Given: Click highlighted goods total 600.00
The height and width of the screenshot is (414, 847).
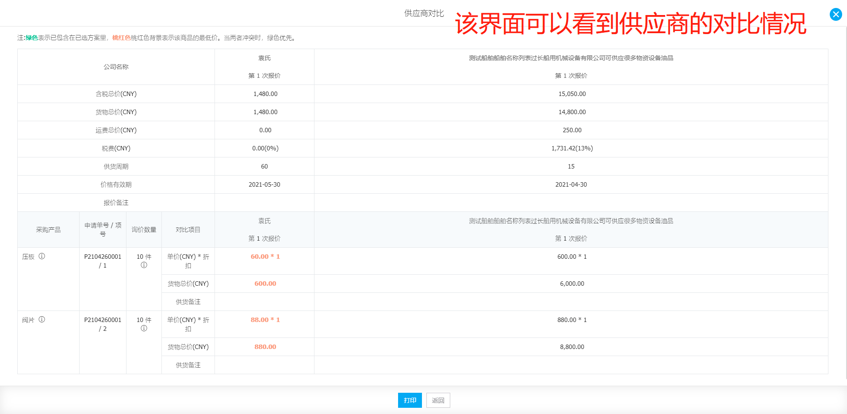Looking at the screenshot, I should (265, 284).
